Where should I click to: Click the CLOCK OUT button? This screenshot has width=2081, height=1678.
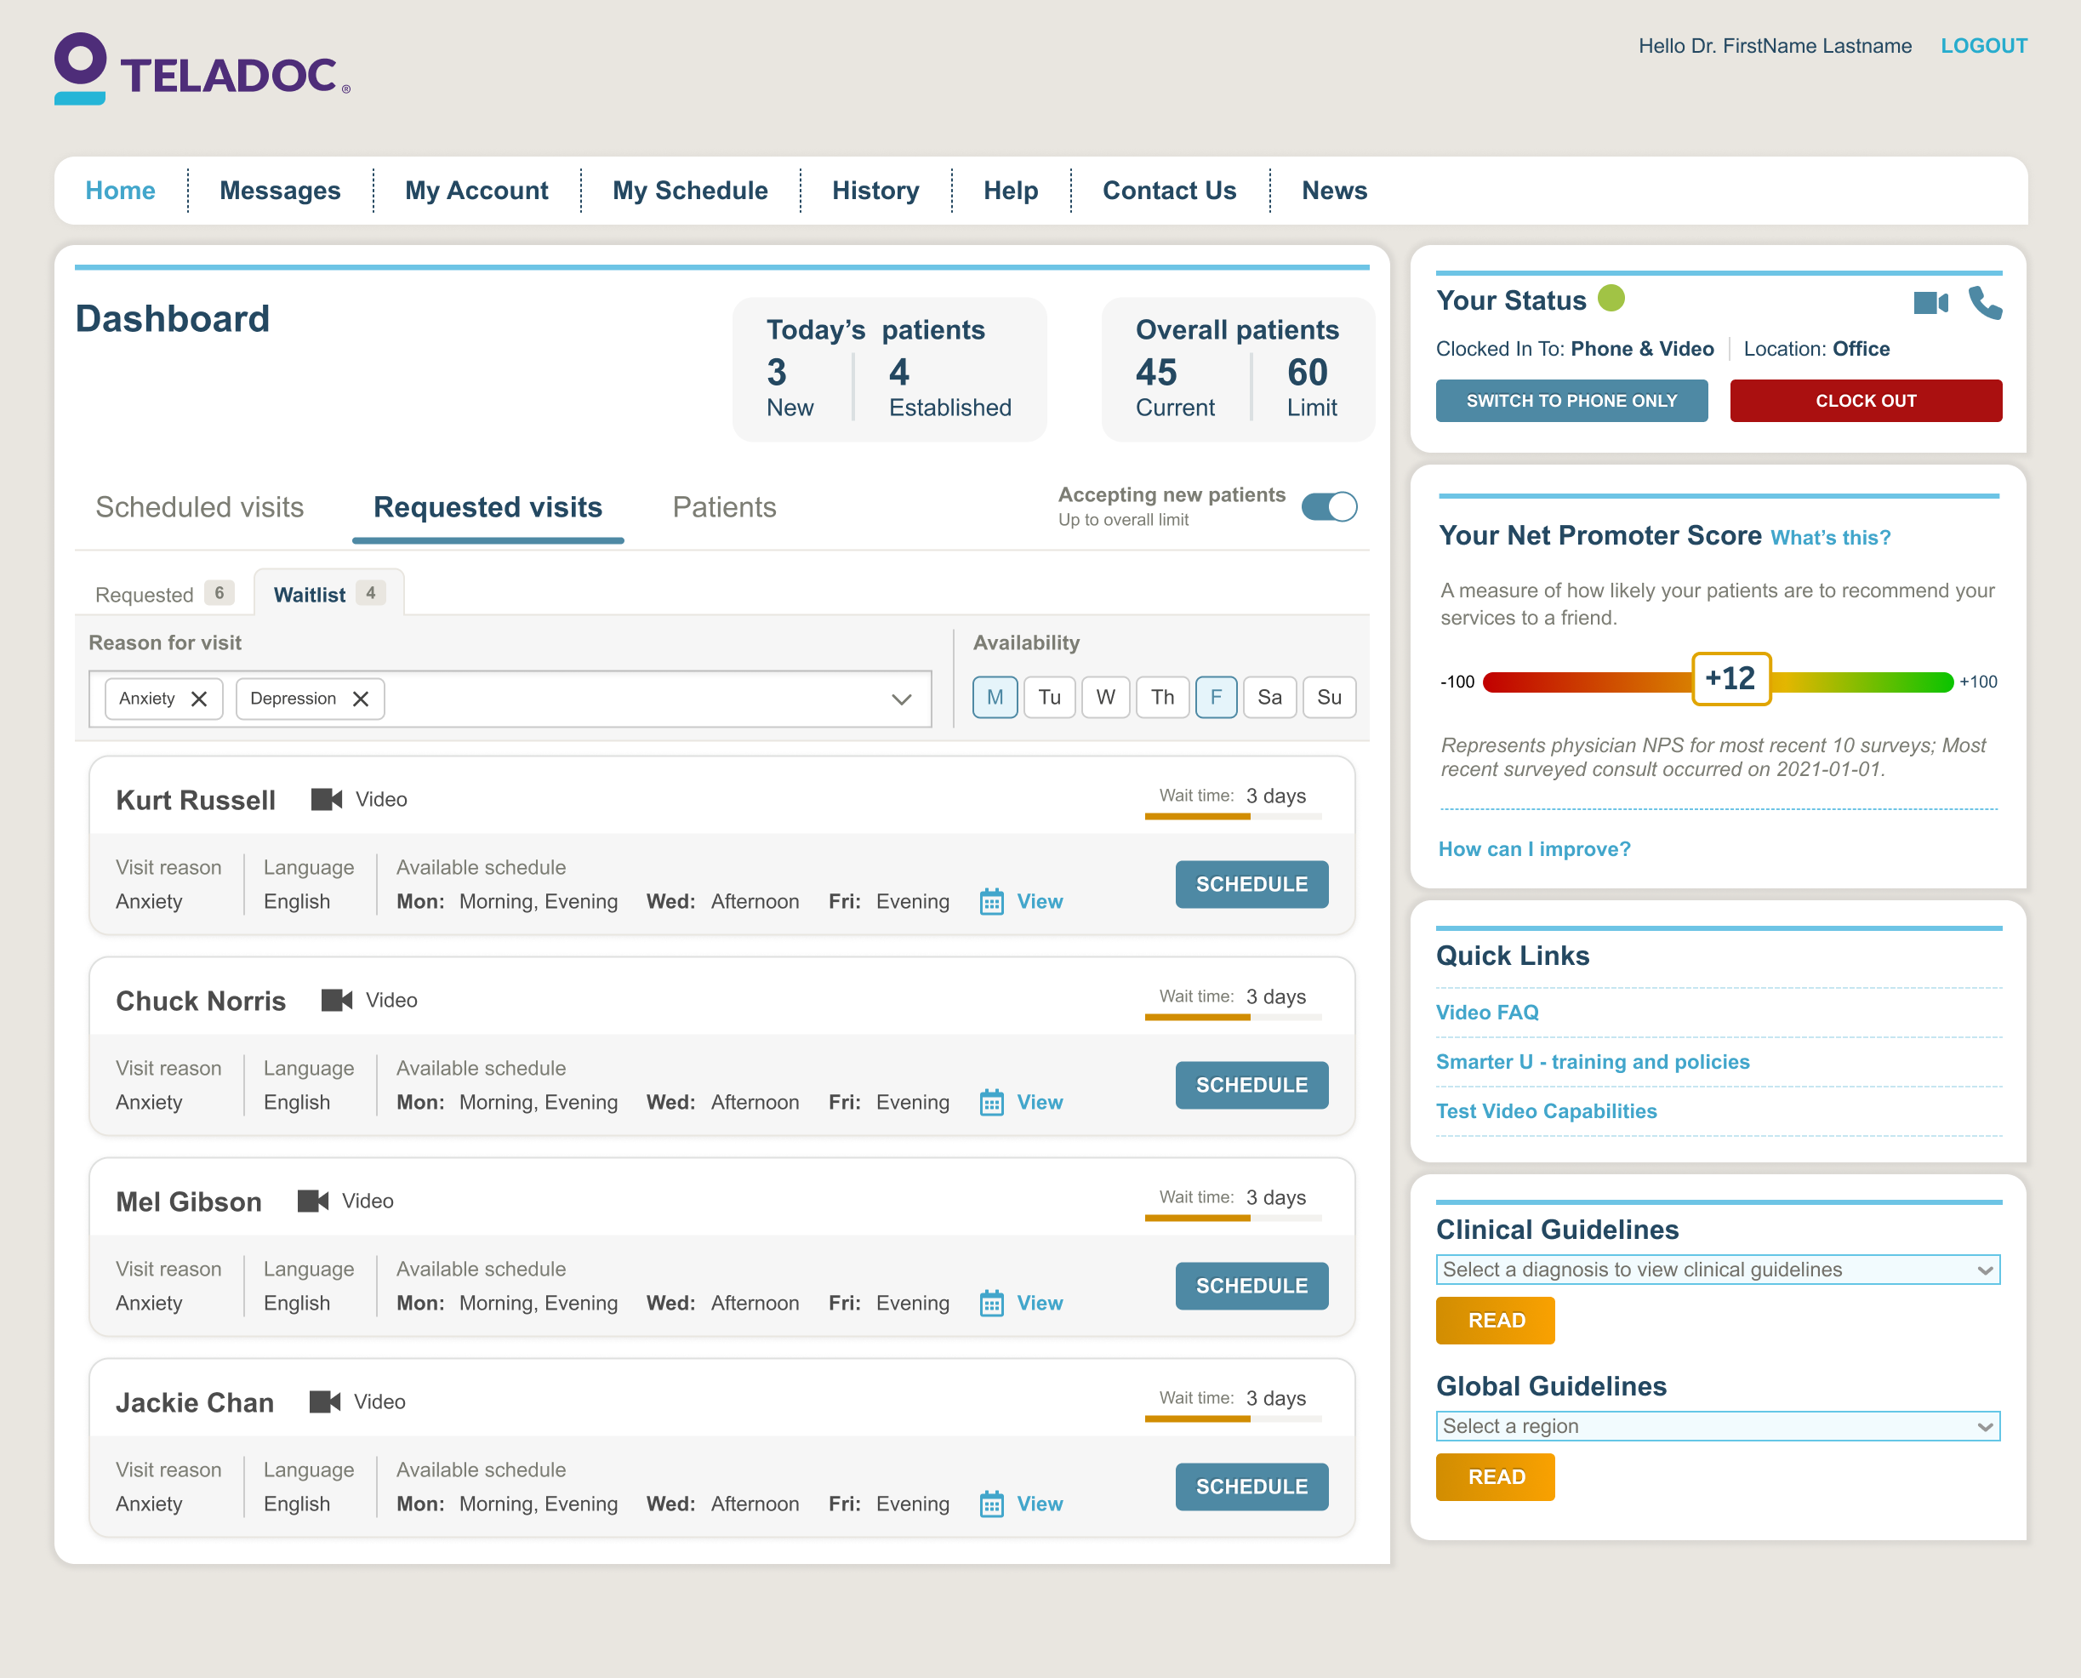1866,400
